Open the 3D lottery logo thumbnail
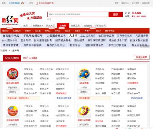The width and height of the screenshot is (153, 129). [84, 74]
